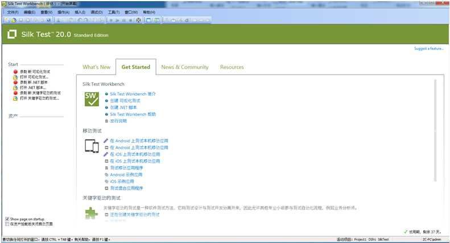Click the pencil icon on the Android row
The image size is (450, 243).
pos(106,141)
